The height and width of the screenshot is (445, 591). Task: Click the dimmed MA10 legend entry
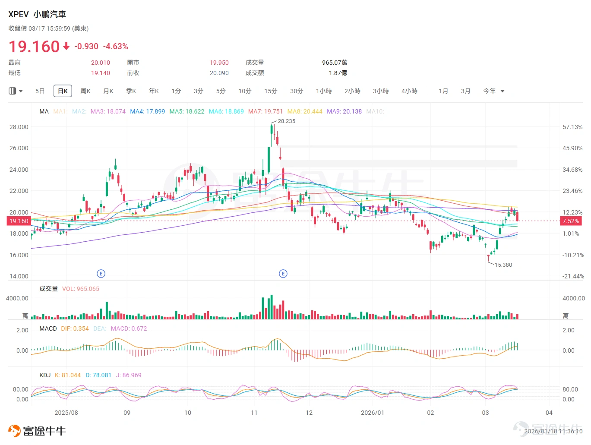point(375,111)
